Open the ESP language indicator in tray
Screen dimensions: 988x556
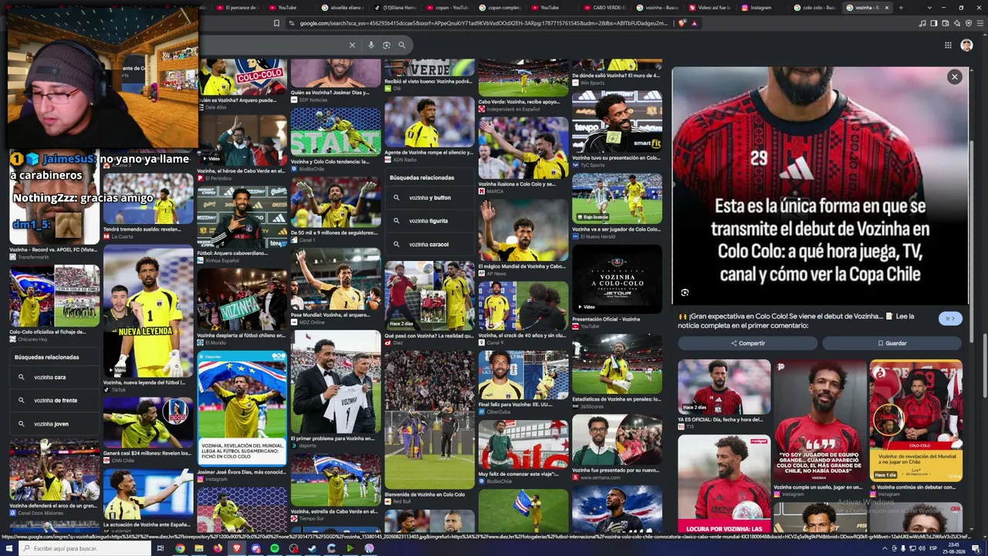(932, 548)
